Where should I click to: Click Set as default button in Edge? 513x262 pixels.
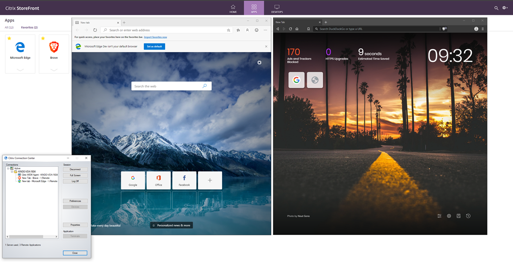[154, 46]
